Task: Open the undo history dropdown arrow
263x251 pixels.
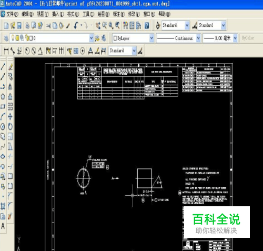Action: pos(82,26)
